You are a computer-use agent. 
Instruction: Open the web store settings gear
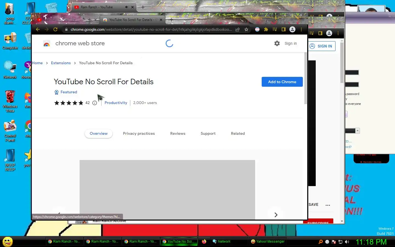tap(277, 43)
